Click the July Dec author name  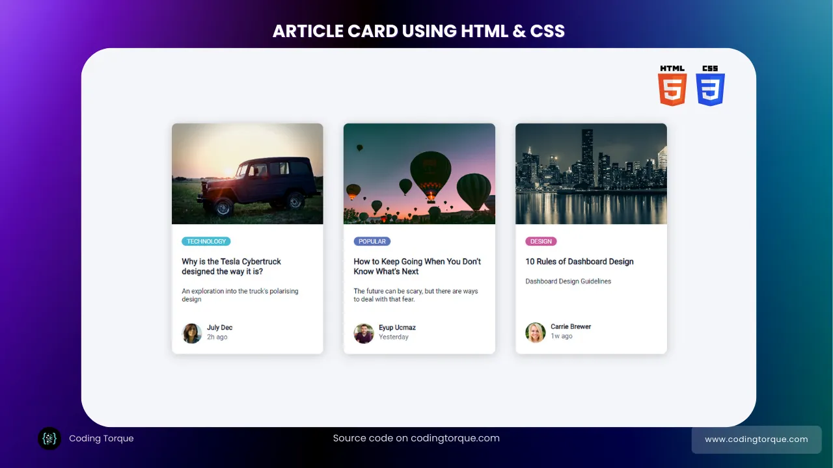(x=219, y=328)
